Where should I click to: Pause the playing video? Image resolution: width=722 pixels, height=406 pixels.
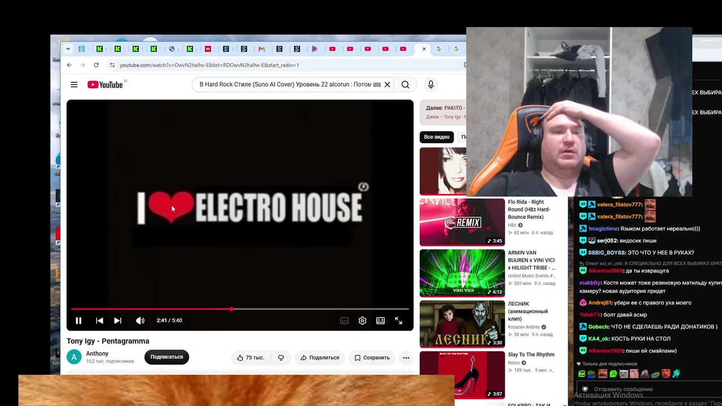78,320
